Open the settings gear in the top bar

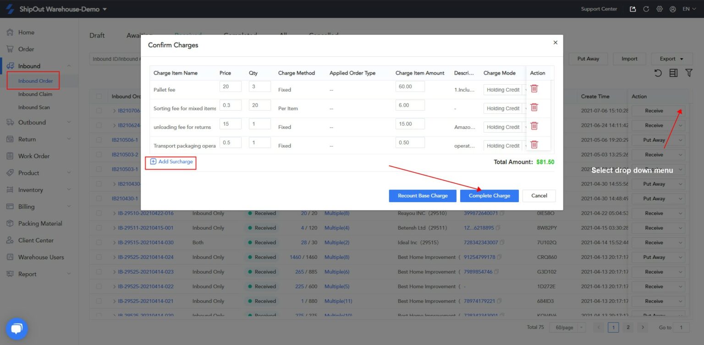pyautogui.click(x=659, y=8)
